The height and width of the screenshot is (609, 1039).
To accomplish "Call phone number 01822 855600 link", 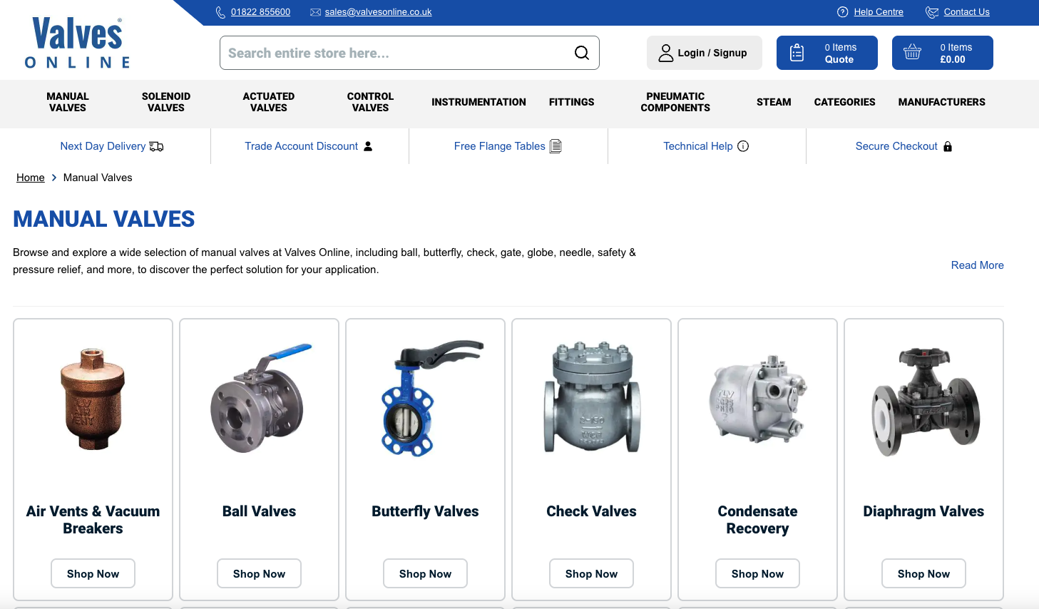I will point(260,12).
